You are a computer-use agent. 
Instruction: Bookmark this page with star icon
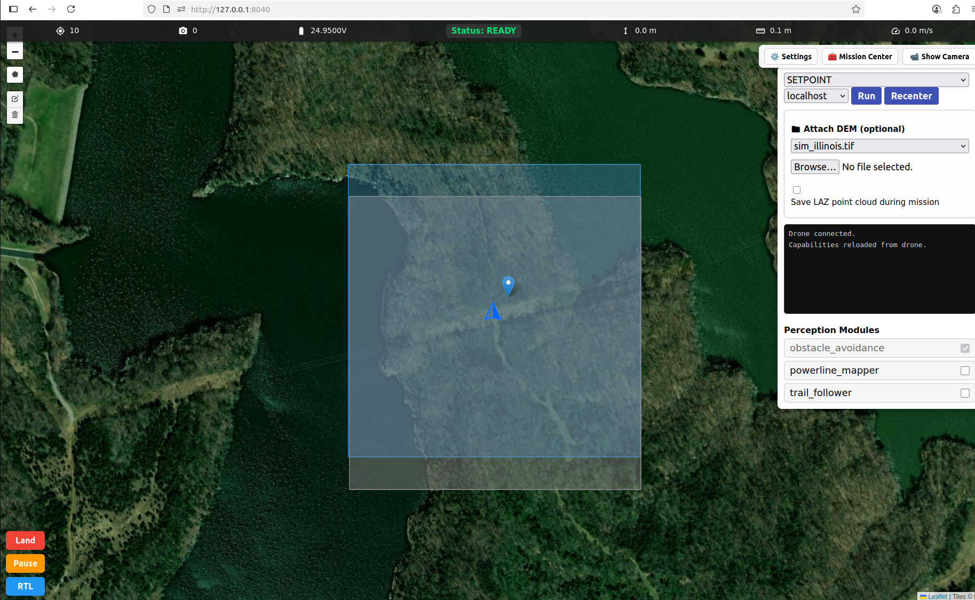point(856,9)
